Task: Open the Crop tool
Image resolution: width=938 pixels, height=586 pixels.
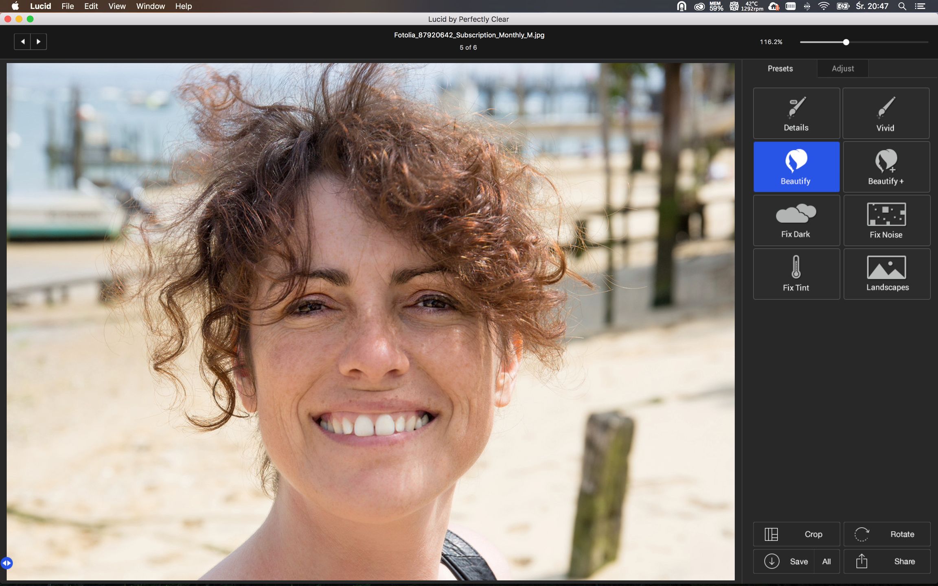Action: tap(796, 534)
